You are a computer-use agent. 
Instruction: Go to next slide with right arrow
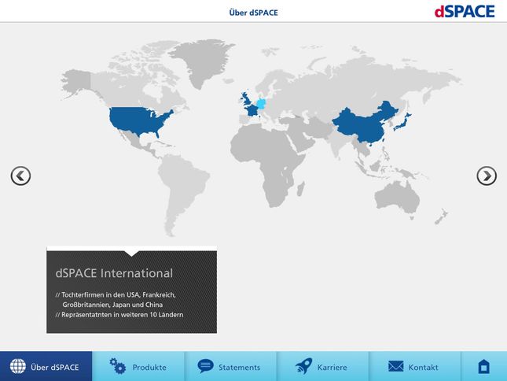click(x=487, y=176)
